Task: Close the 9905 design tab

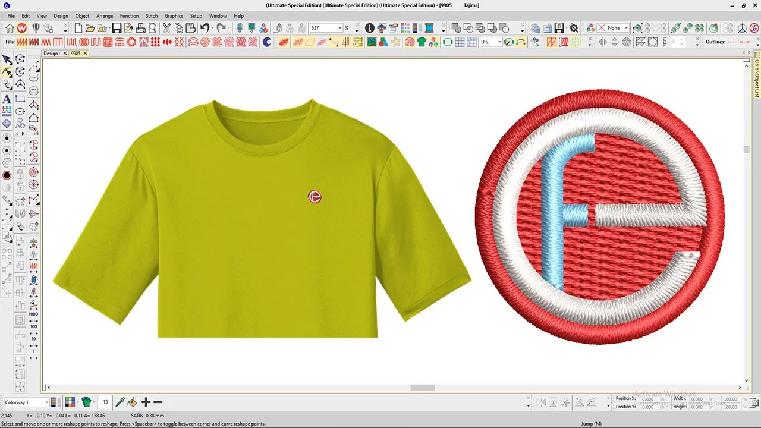Action: pos(85,53)
